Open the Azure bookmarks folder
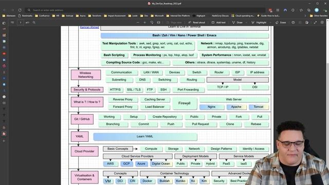 [81, 16]
